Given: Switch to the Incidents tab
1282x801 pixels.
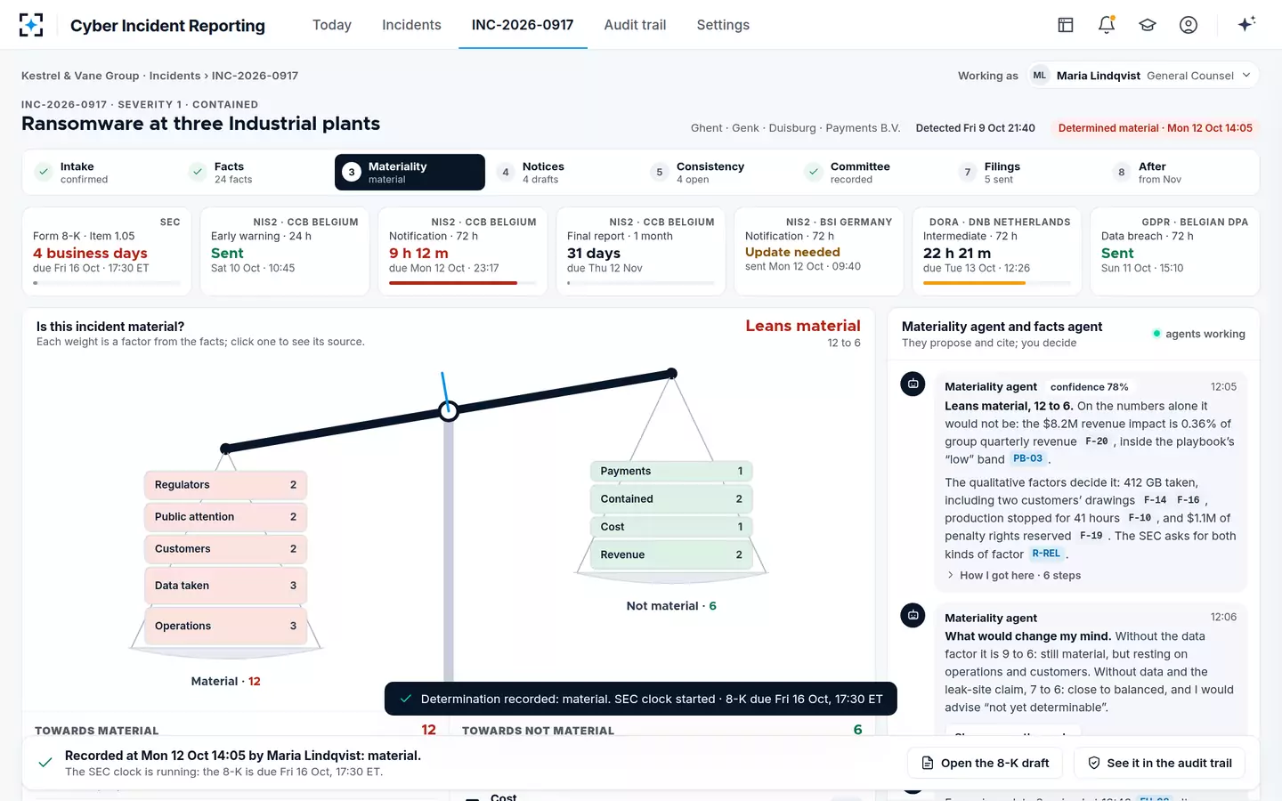Looking at the screenshot, I should click(x=411, y=25).
